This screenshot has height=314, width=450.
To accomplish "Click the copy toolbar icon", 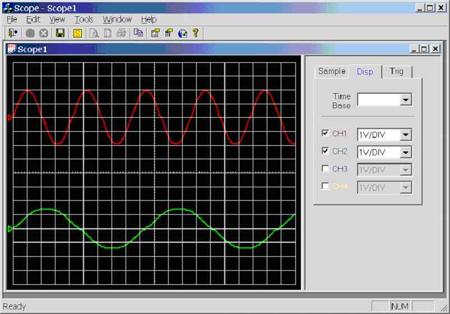I will [138, 33].
